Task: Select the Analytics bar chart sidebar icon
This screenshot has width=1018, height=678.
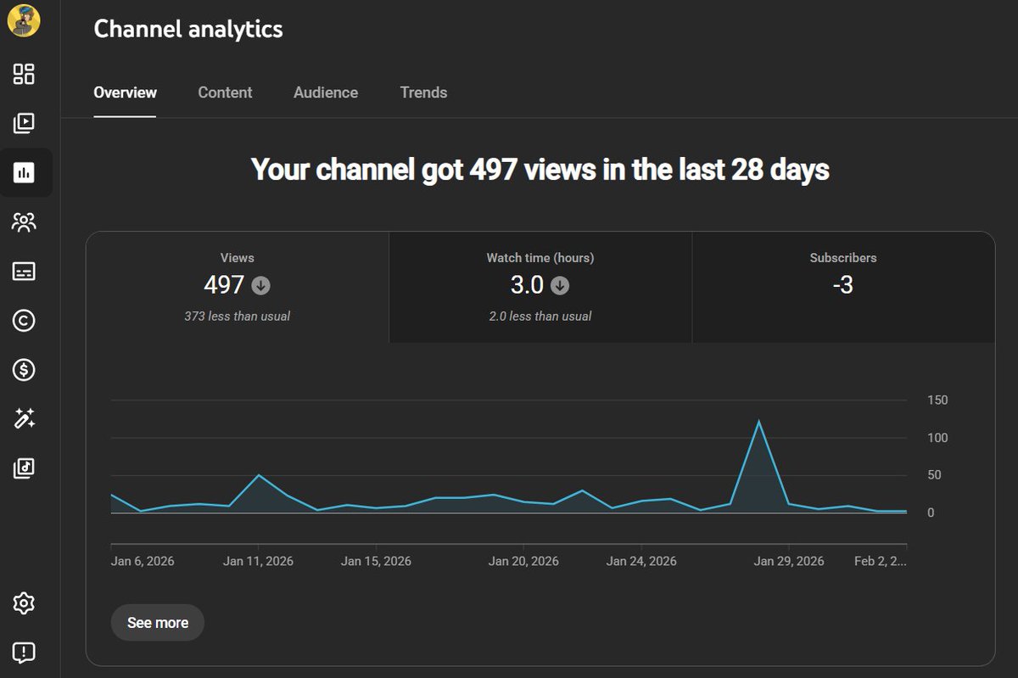Action: (24, 173)
